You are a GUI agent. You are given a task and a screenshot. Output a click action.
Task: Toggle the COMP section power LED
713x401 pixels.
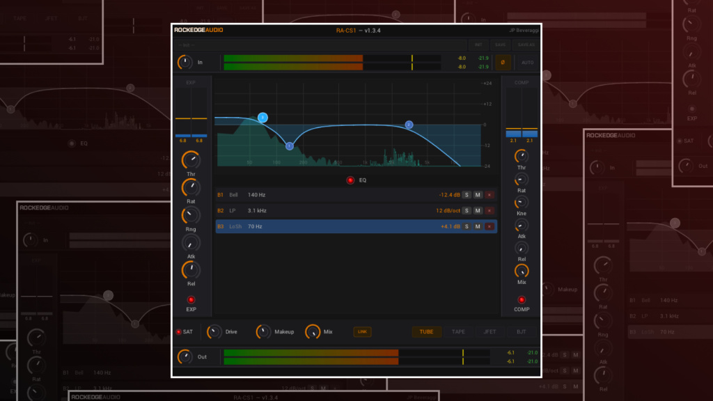(522, 299)
